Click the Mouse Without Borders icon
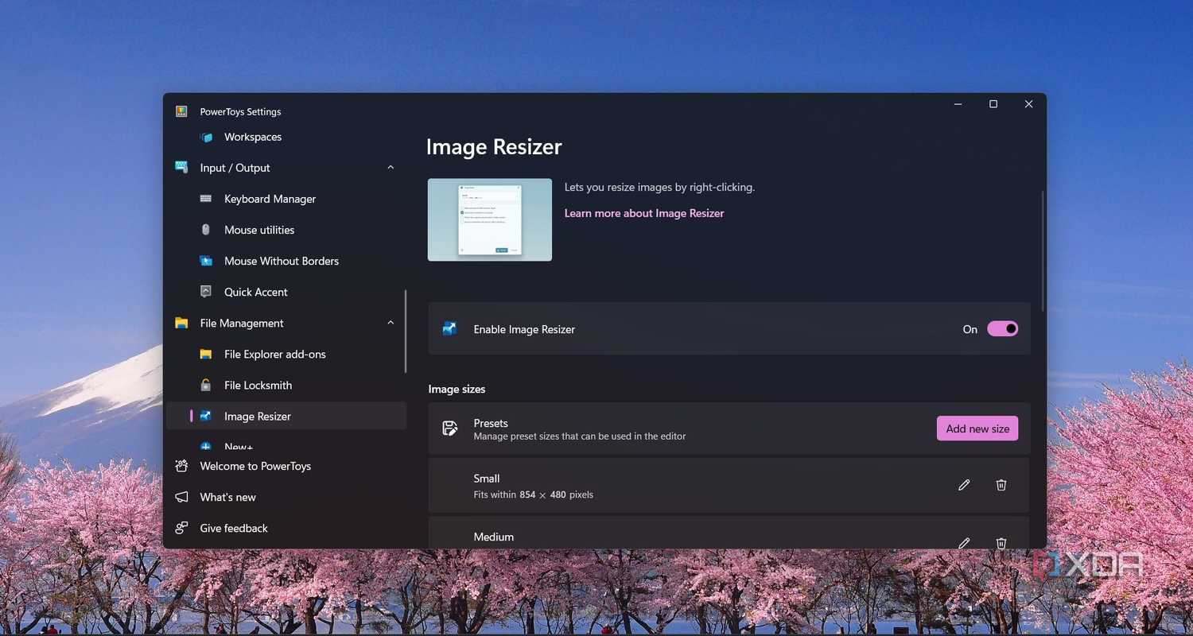The image size is (1193, 636). pos(206,261)
